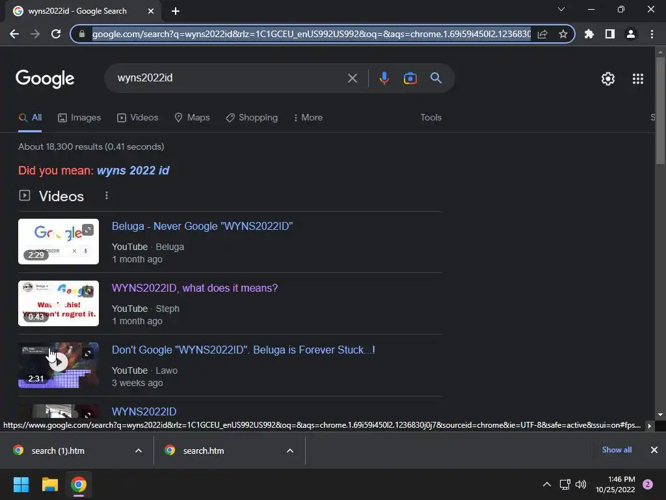Open the Windows Start menu
666x500 pixels.
pos(21,484)
